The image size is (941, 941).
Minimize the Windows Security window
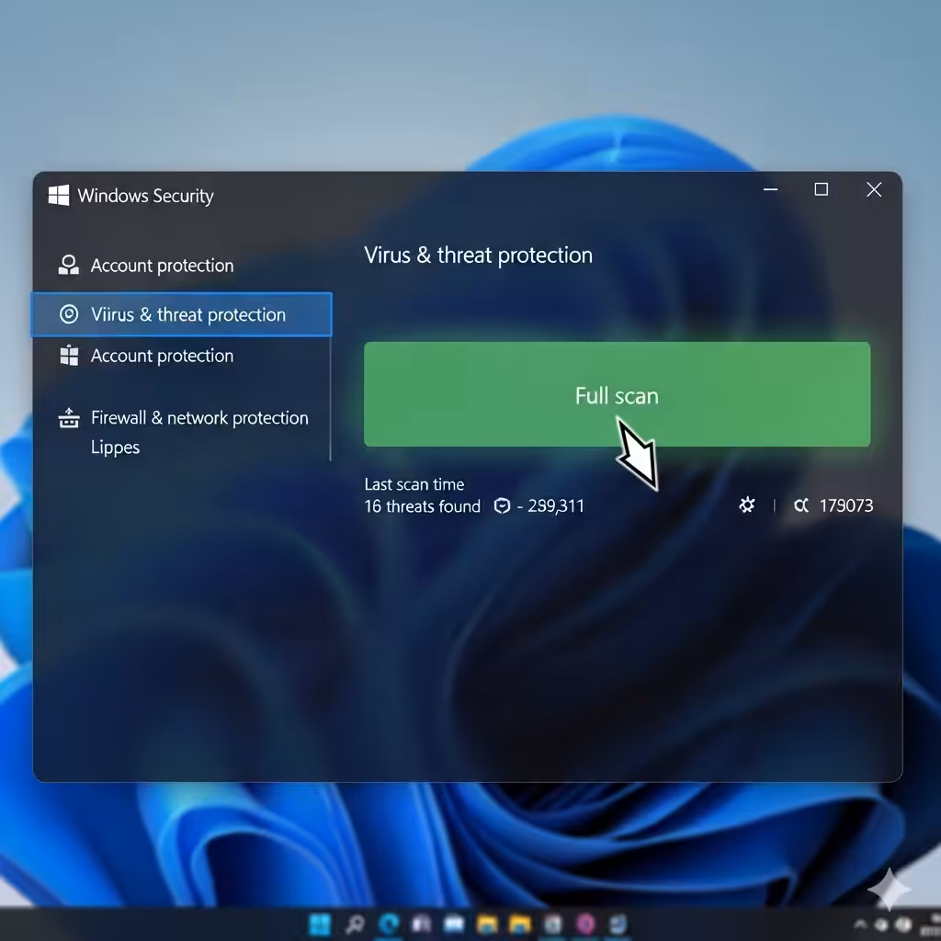click(771, 189)
